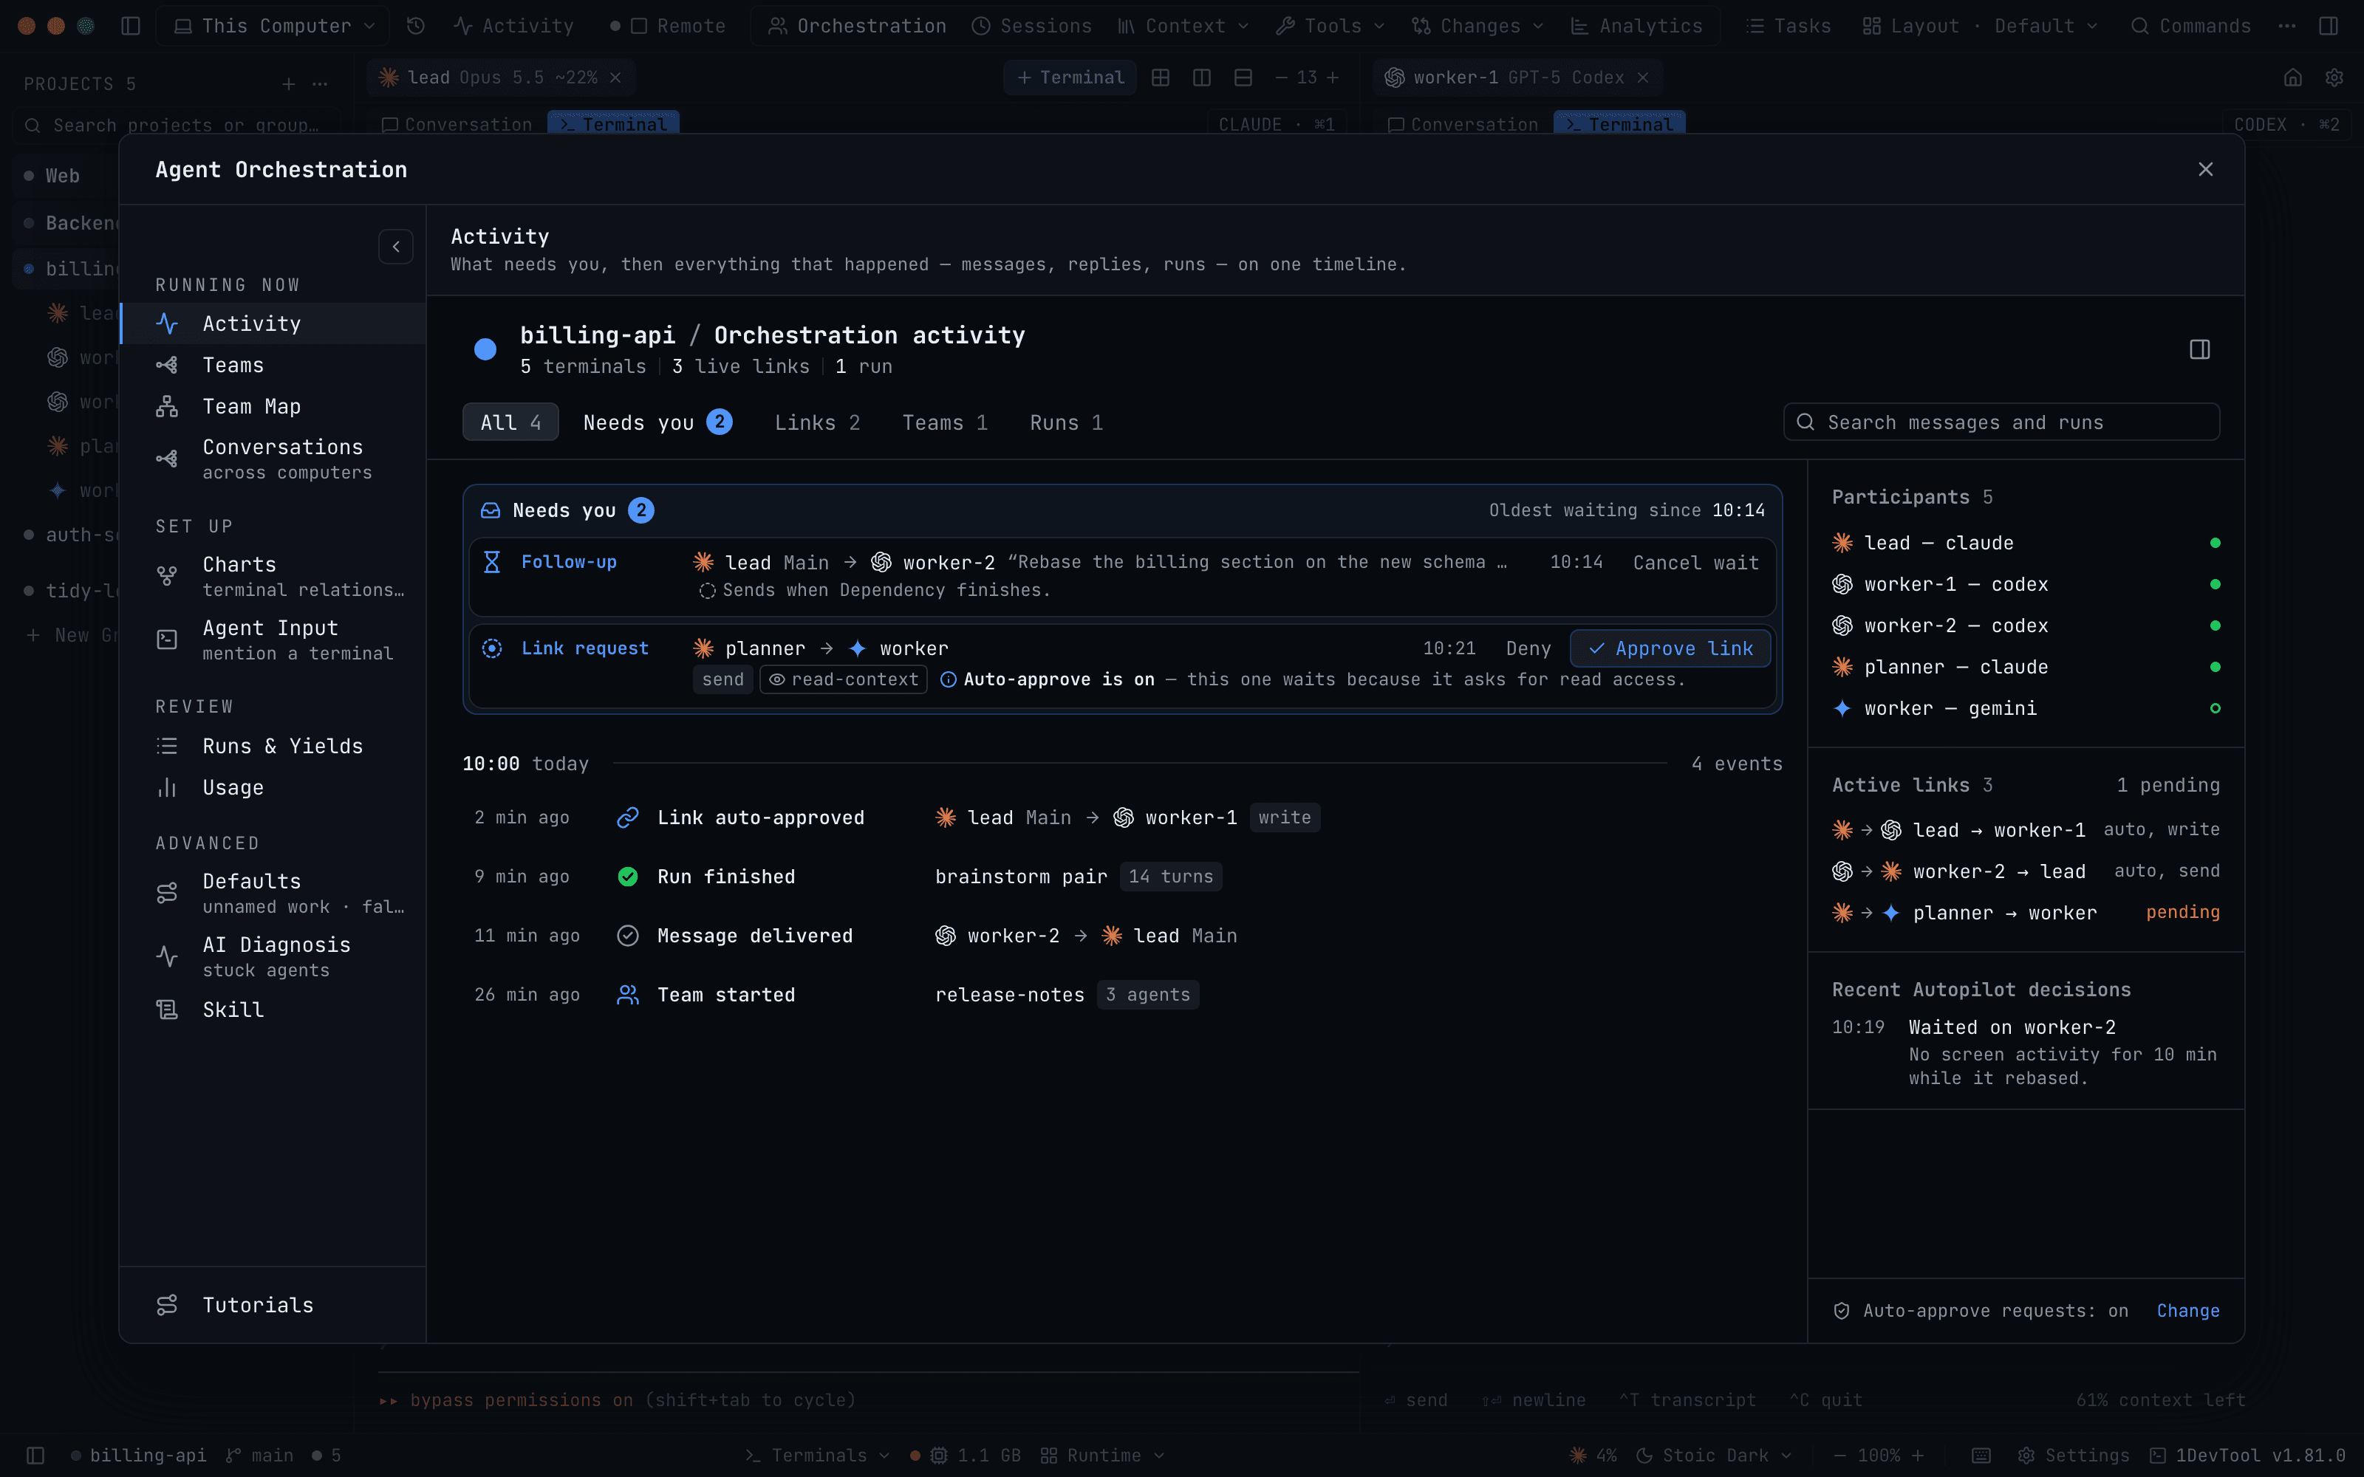This screenshot has width=2364, height=1477.
Task: Click the pending planner → worker active link
Action: tap(2025, 912)
